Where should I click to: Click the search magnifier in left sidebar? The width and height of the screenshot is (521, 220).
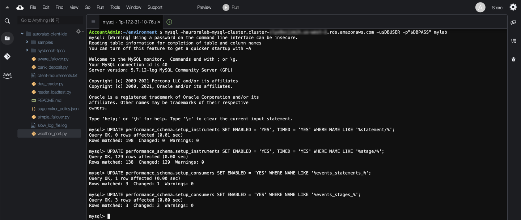7,21
